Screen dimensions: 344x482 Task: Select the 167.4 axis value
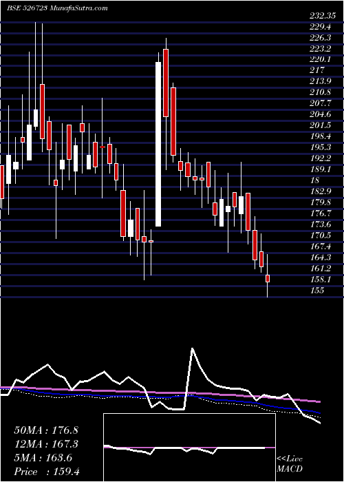320,247
